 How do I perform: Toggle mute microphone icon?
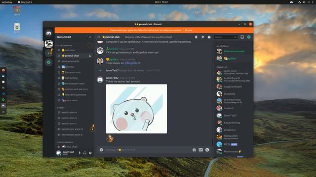[x=79, y=153]
